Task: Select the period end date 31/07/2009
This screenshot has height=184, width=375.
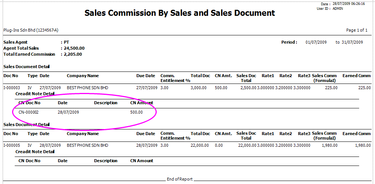Action: point(352,42)
